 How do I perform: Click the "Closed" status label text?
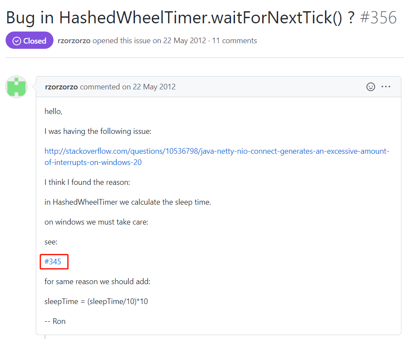[35, 41]
